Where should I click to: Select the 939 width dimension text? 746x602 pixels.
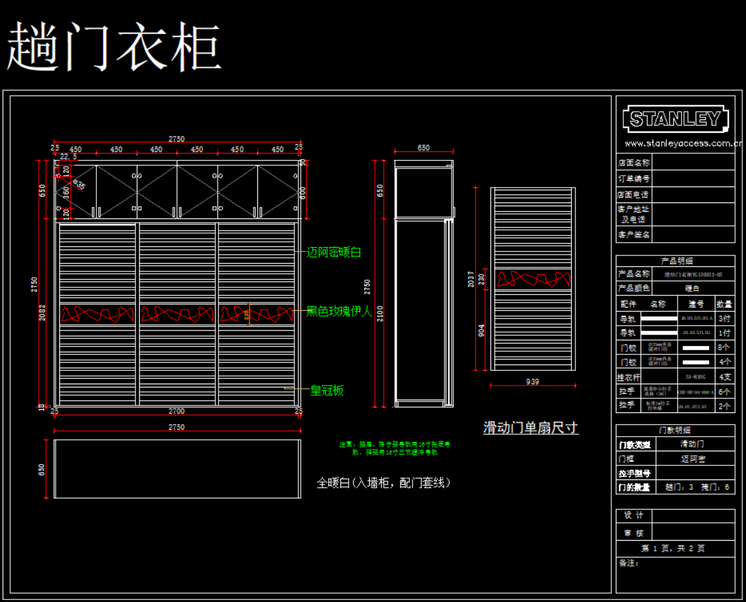click(533, 381)
